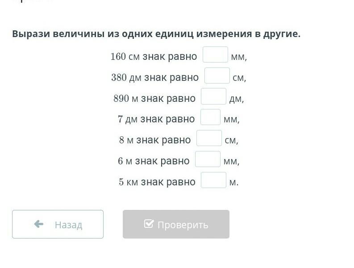Image resolution: width=354 pixels, height=268 pixels.
Task: Select the '380 дм знак равно' label
Action: pyautogui.click(x=155, y=78)
